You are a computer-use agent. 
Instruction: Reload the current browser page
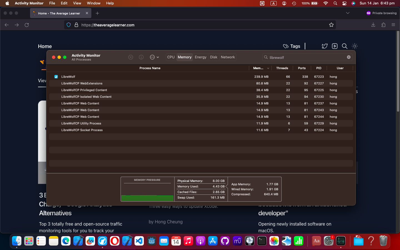[x=27, y=25]
